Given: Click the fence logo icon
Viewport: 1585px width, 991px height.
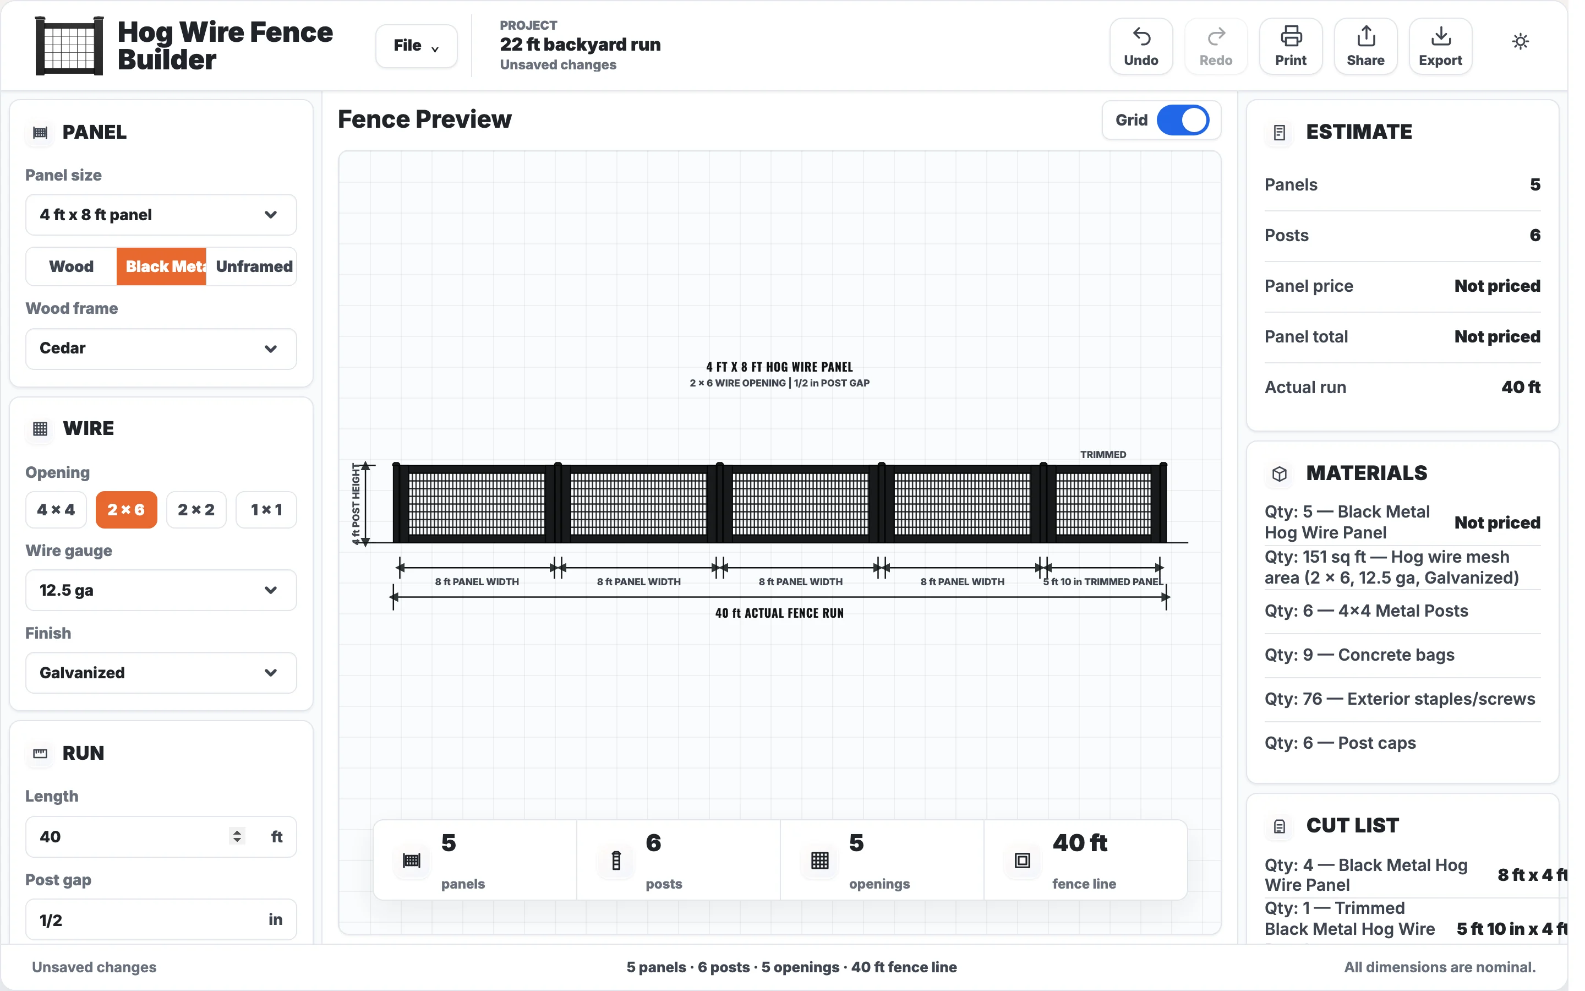Looking at the screenshot, I should coord(69,46).
